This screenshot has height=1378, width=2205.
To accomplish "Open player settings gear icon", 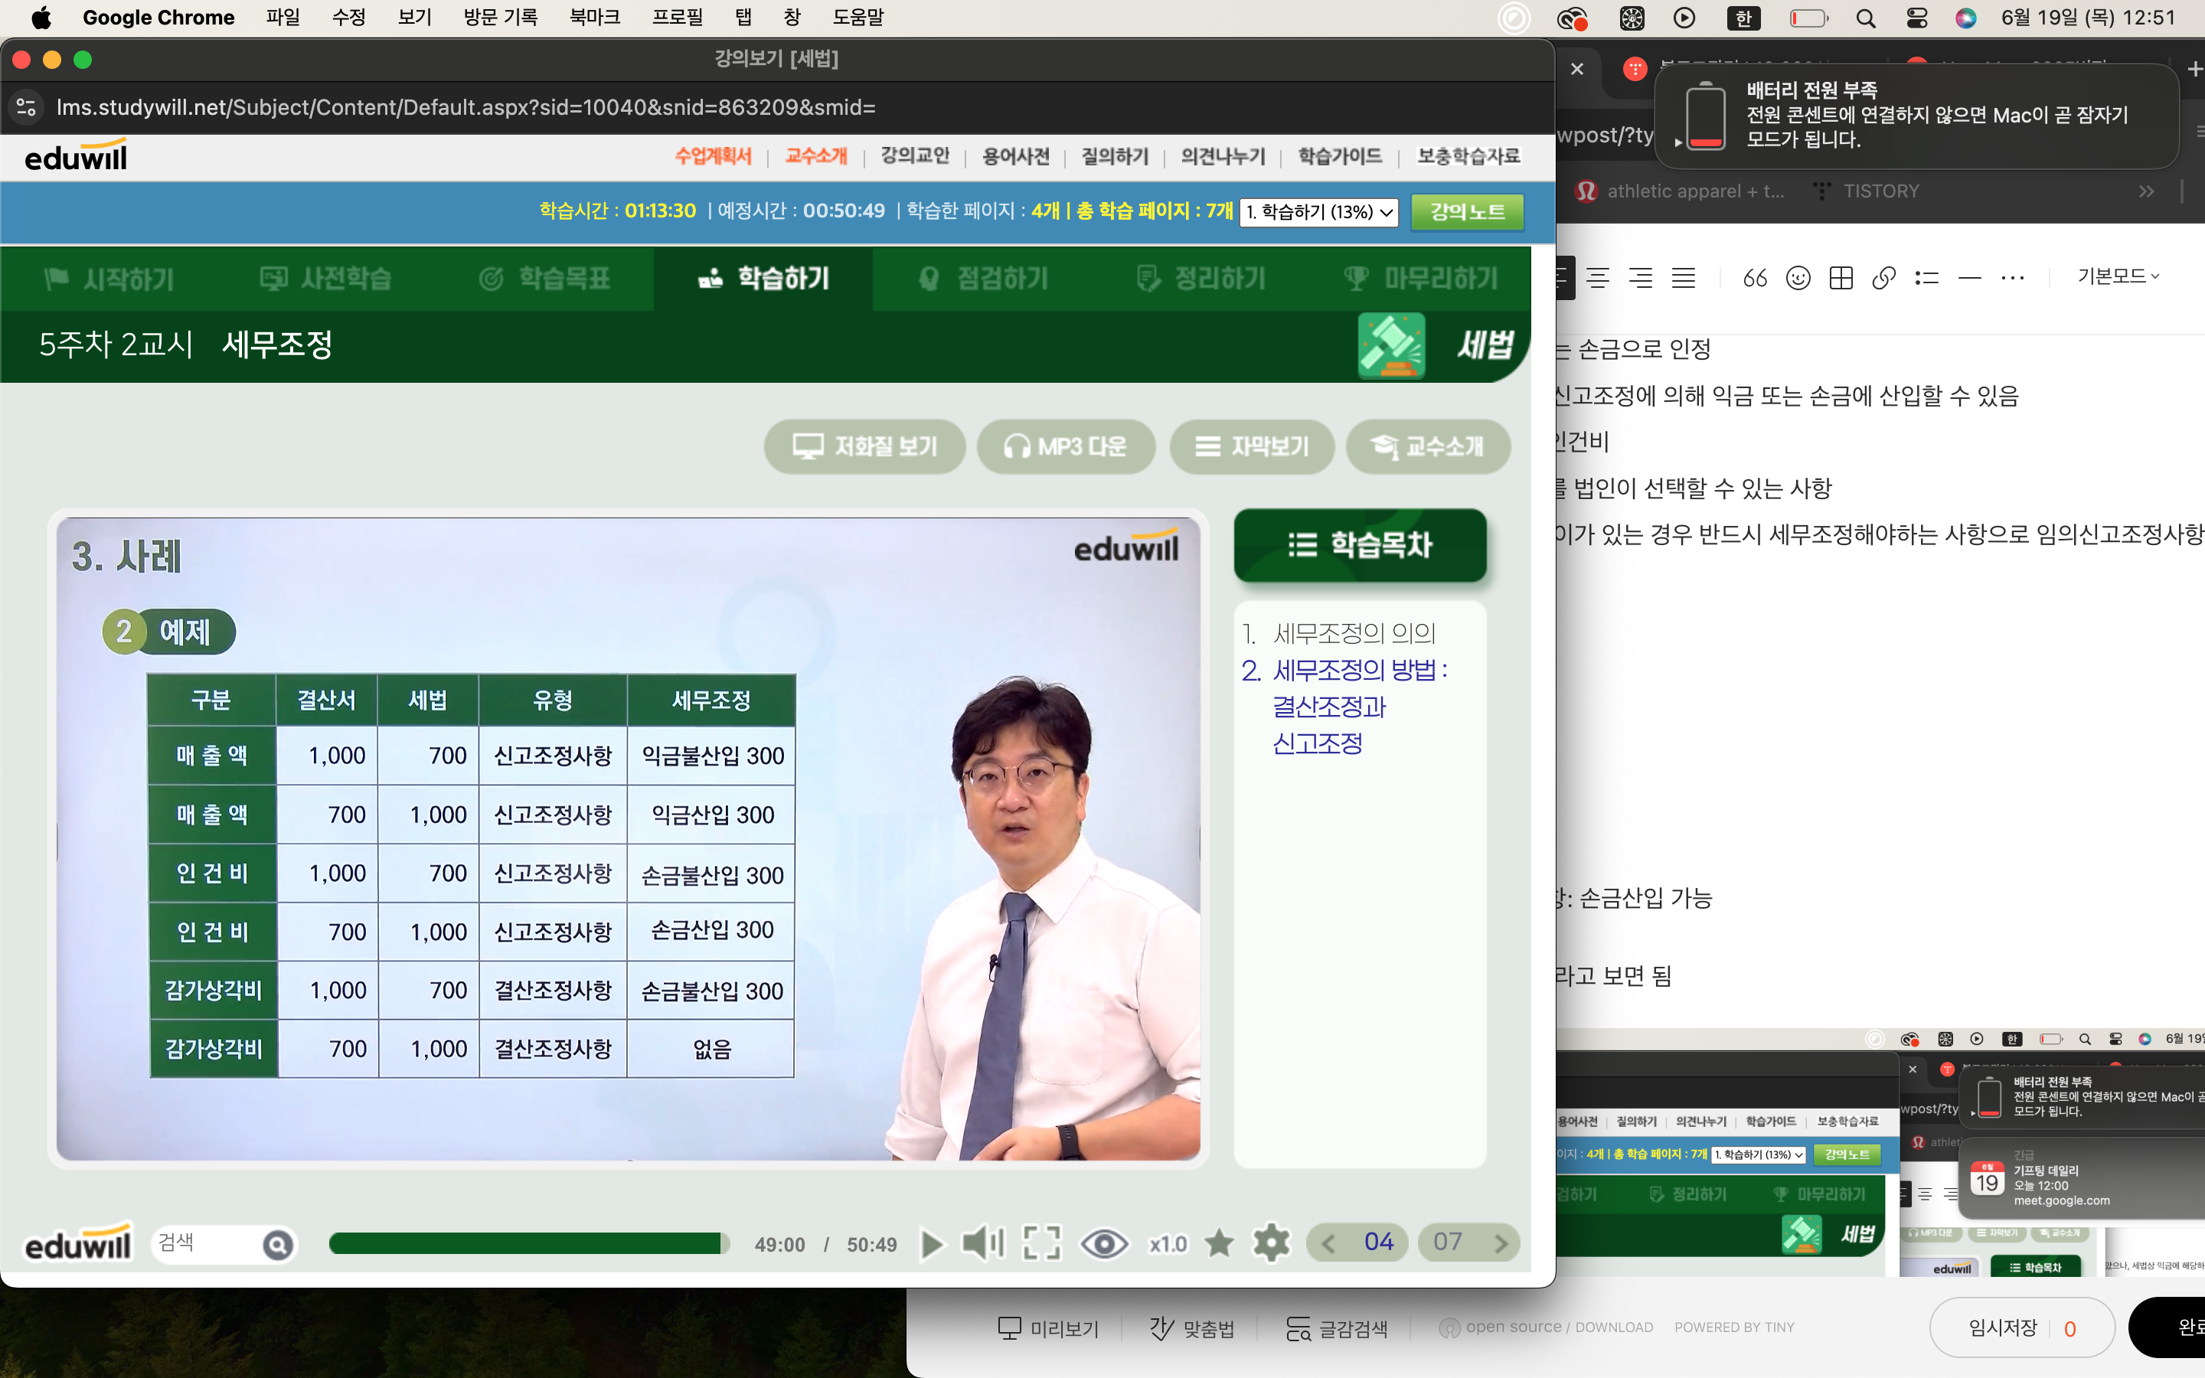I will tap(1271, 1243).
